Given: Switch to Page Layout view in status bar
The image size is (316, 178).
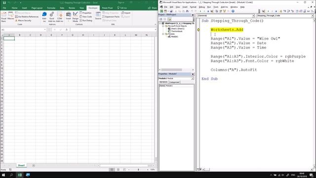Looking at the screenshot, I should [118, 170].
